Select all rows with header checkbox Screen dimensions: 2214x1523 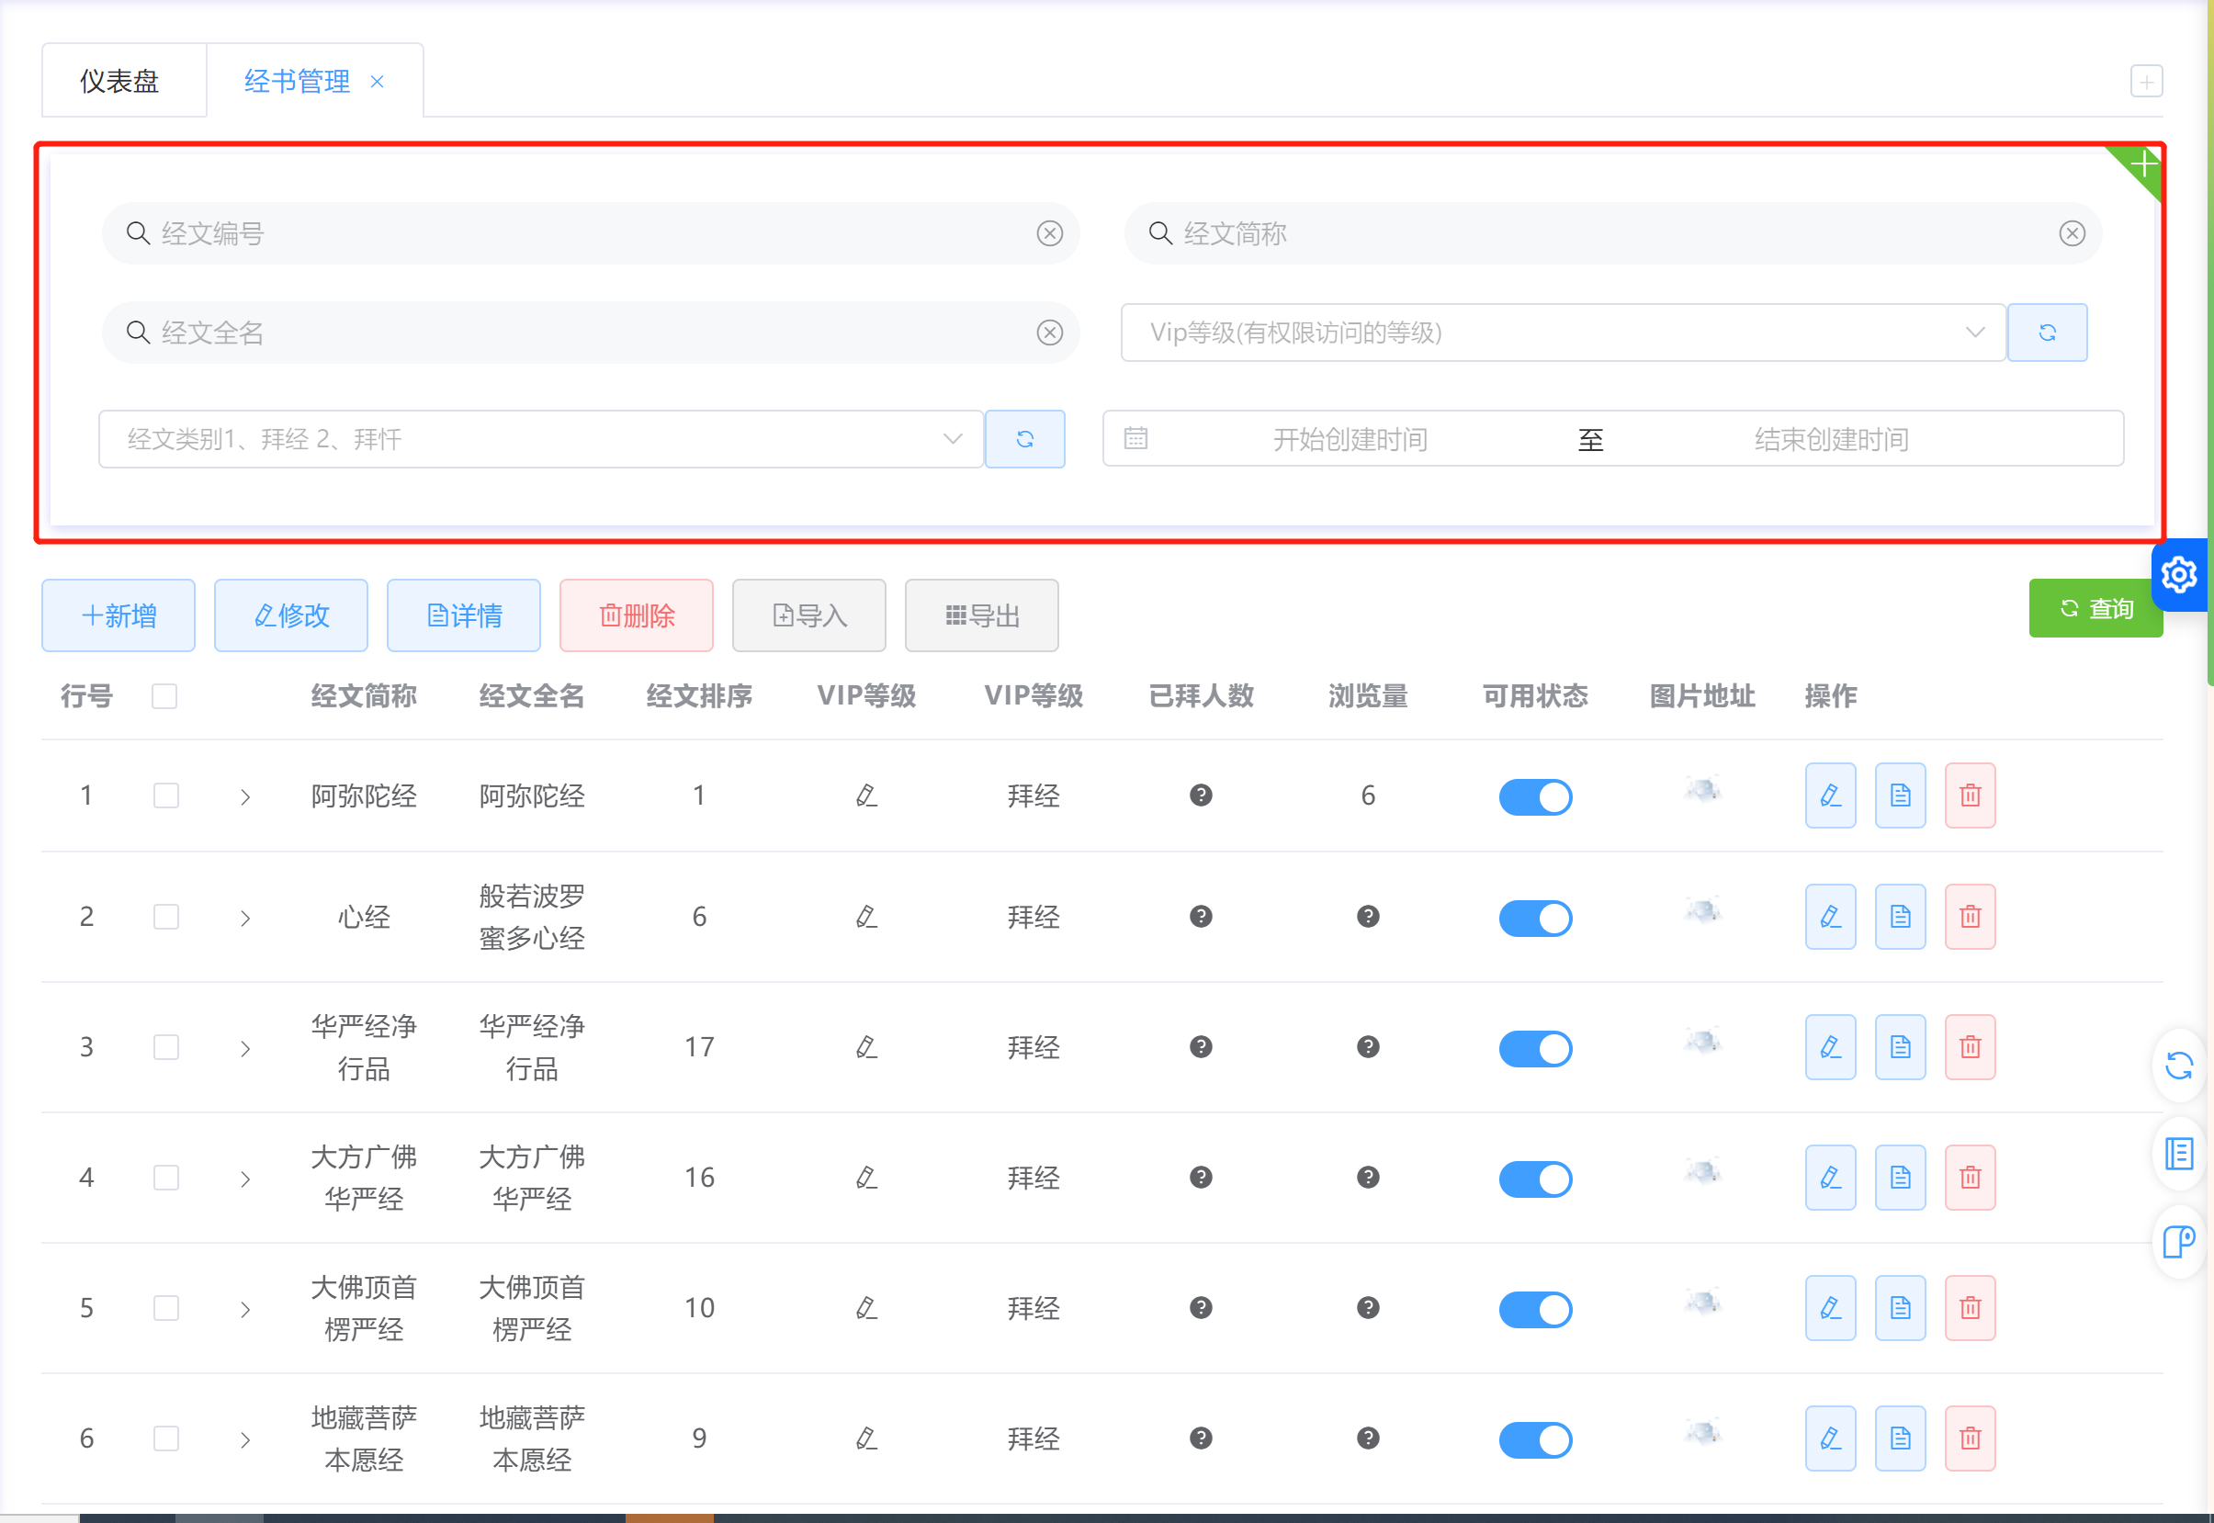tap(164, 695)
